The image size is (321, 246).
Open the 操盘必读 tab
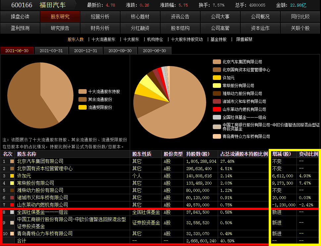pyautogui.click(x=20, y=17)
